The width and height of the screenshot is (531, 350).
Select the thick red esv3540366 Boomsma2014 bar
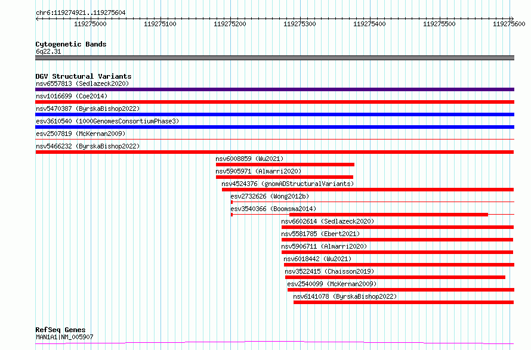point(388,215)
